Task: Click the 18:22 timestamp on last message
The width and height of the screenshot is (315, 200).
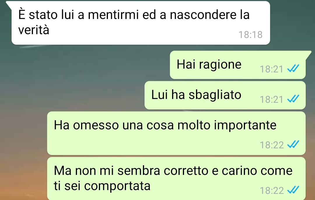Action: [x=272, y=190]
